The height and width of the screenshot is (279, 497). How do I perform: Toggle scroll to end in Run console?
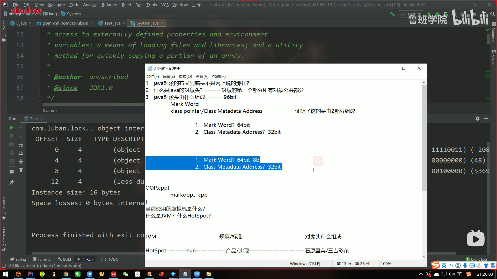(21, 153)
